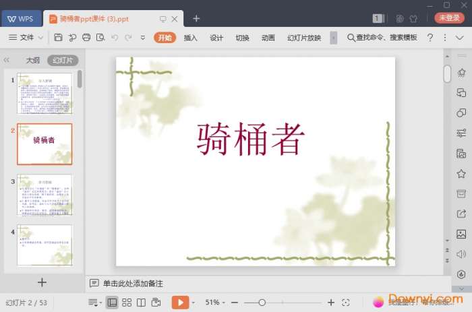Switch to 幻灯片 thumbnail view

(63, 60)
